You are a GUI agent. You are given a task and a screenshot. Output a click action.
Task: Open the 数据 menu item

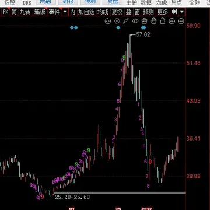tap(146, 2)
